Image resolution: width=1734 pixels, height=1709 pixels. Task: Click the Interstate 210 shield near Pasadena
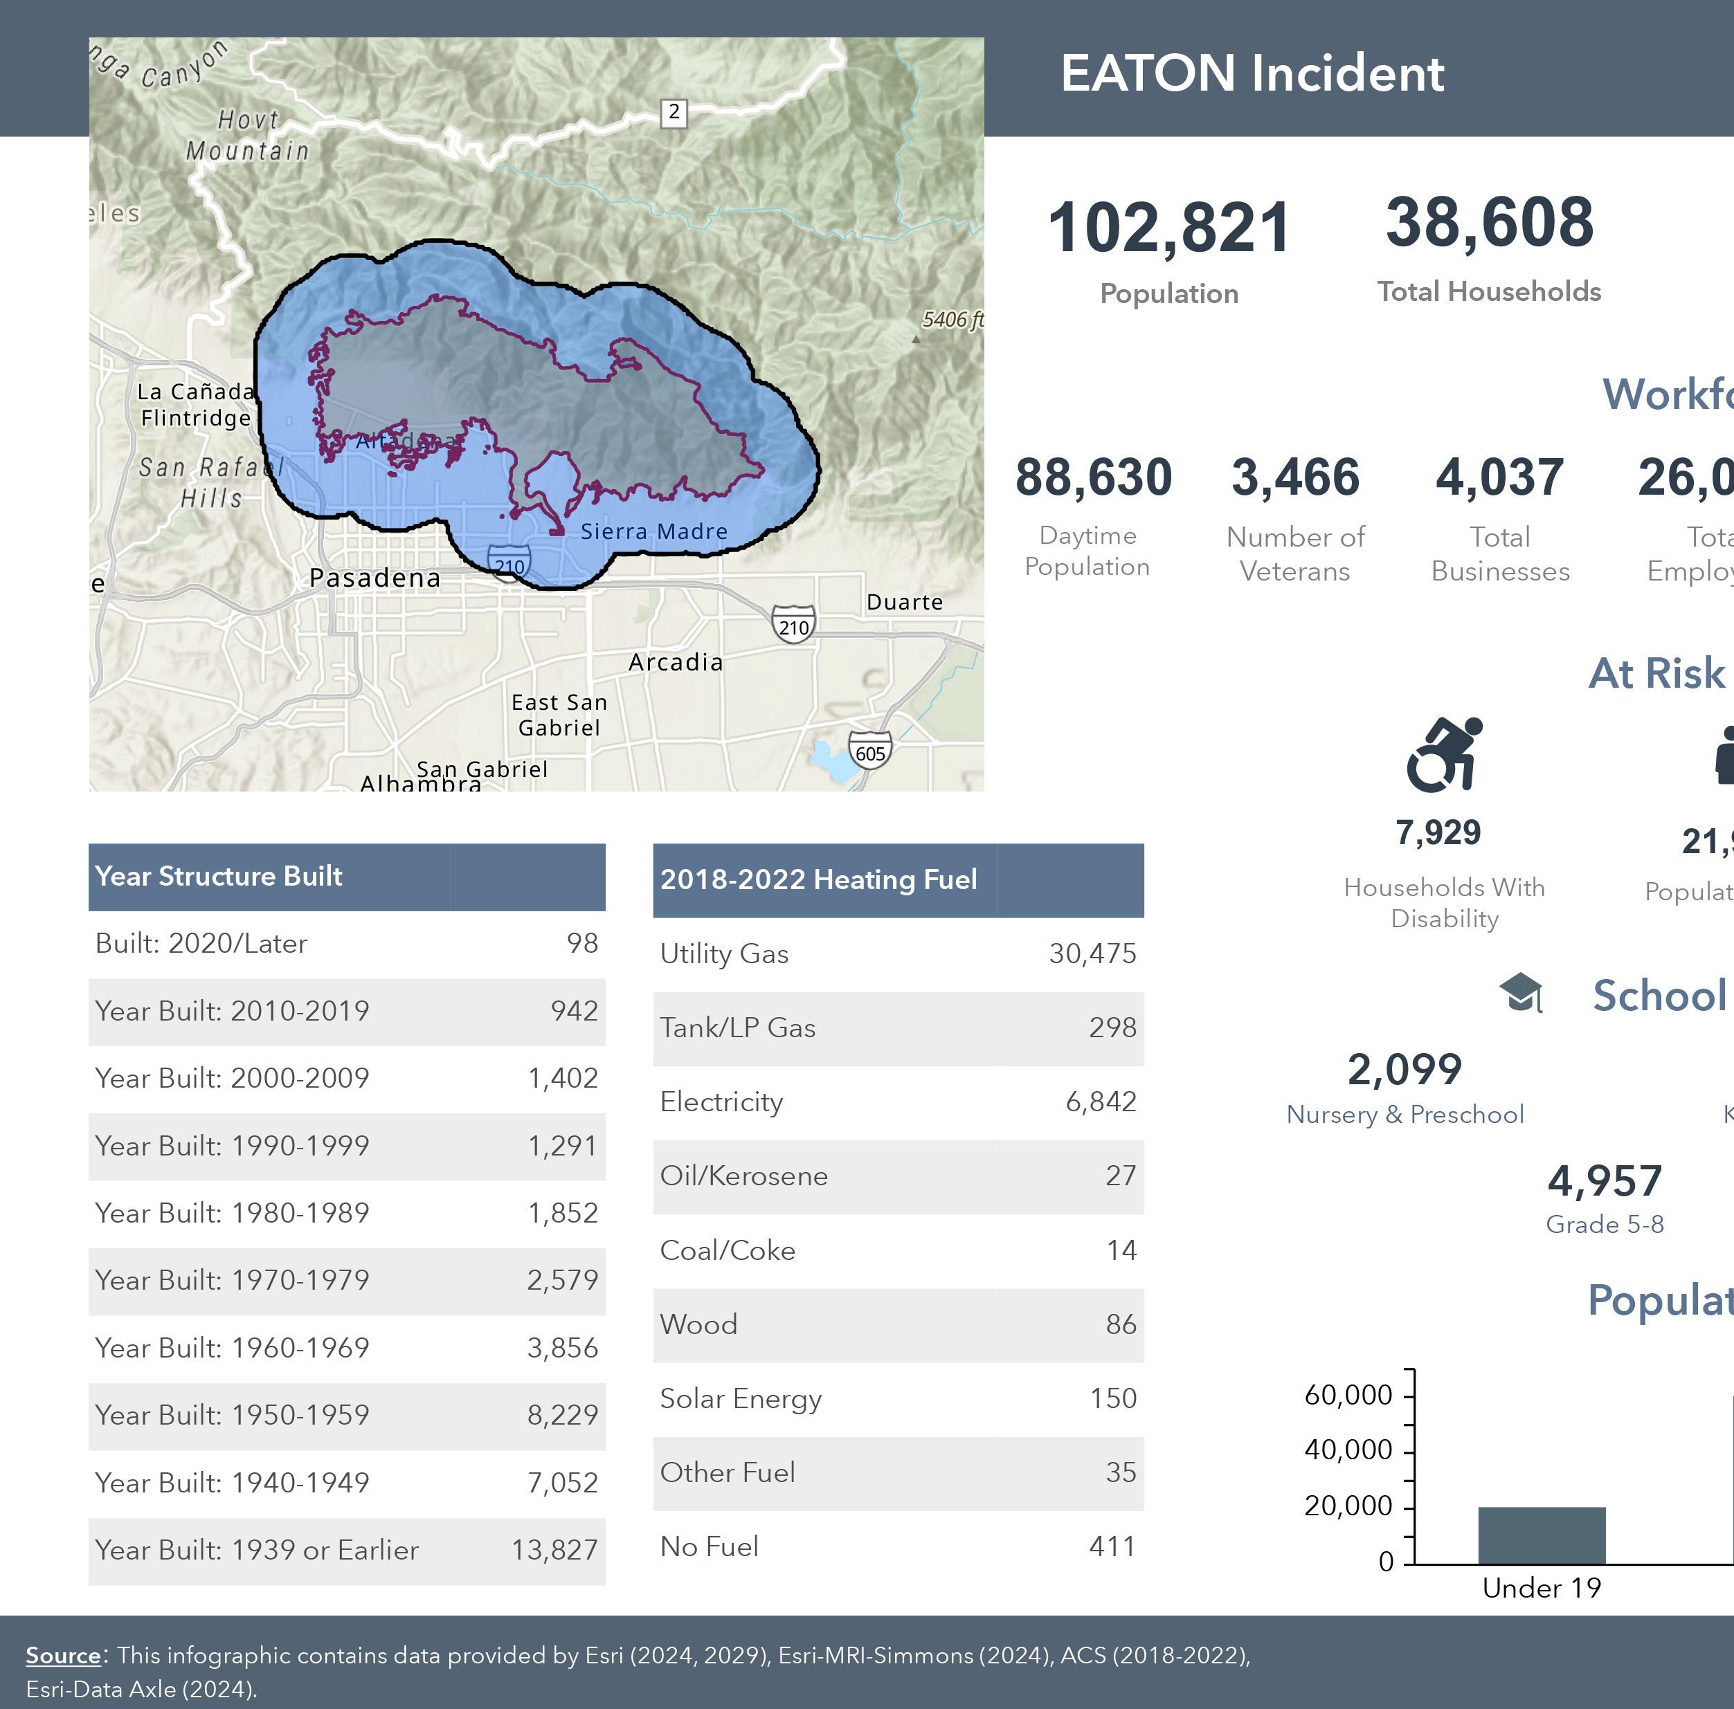pyautogui.click(x=509, y=565)
